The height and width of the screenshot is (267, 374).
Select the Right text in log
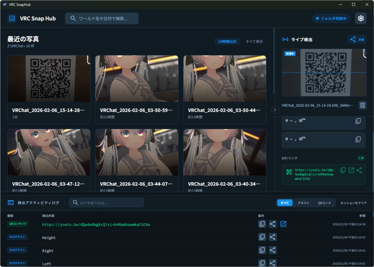pyautogui.click(x=48, y=251)
